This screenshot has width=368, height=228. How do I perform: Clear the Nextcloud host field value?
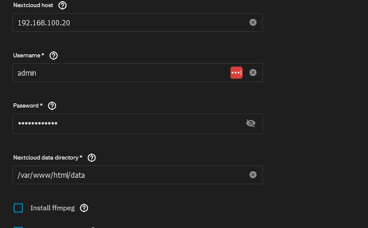[253, 22]
